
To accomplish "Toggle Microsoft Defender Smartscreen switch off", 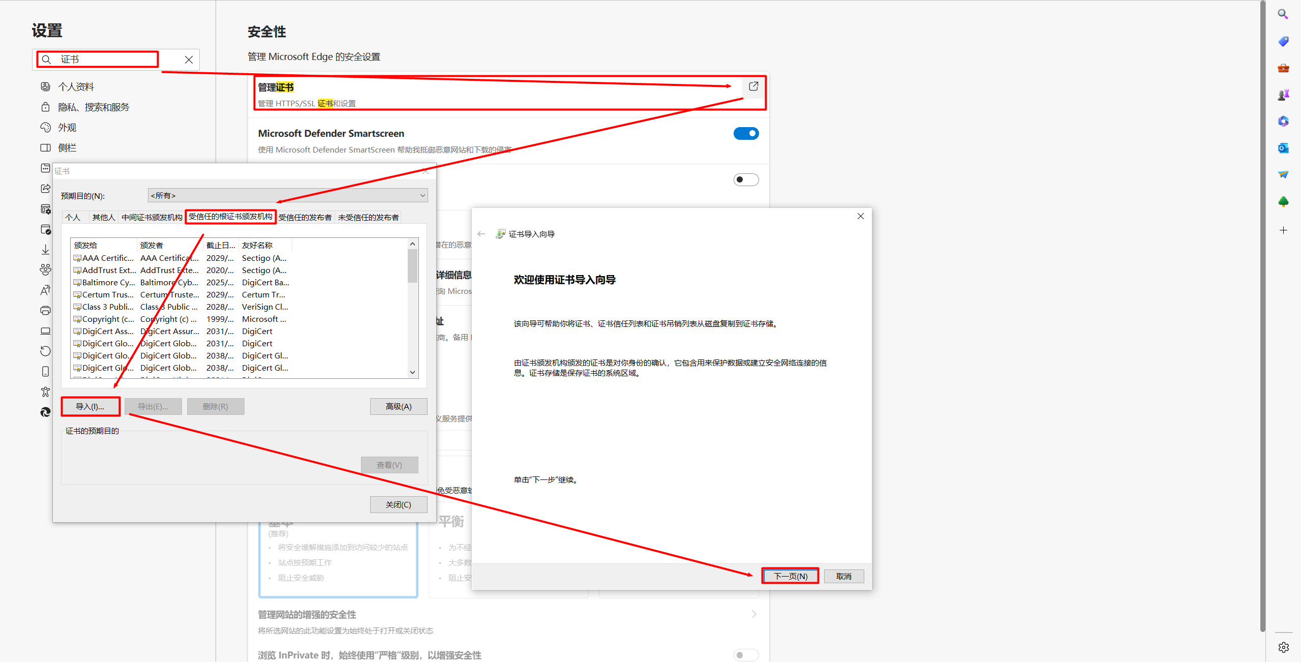I will (x=746, y=133).
